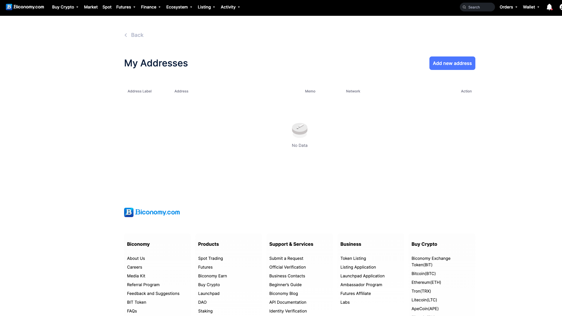
Task: Expand the Activity dropdown menu
Action: (230, 7)
